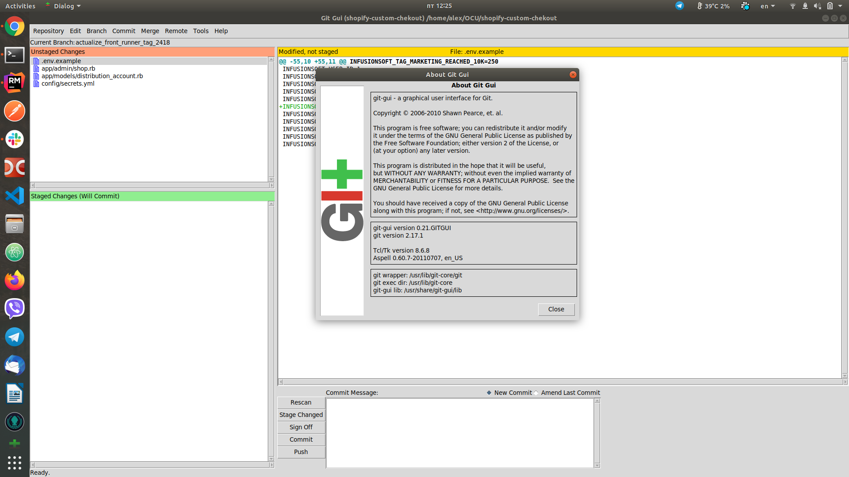Image resolution: width=849 pixels, height=477 pixels.
Task: Click the Telegram tray icon in top bar
Action: pos(680,6)
